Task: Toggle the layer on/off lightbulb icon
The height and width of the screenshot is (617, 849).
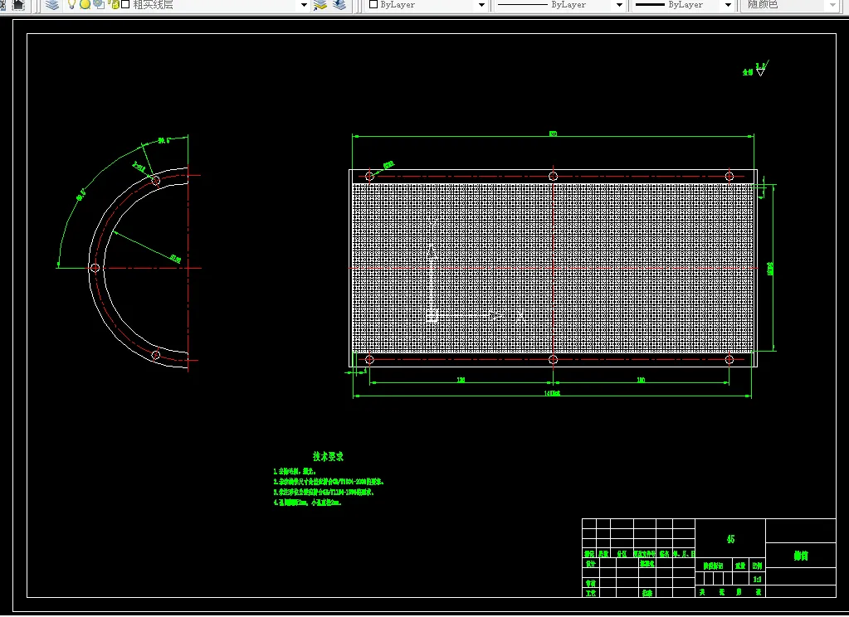Action: pyautogui.click(x=71, y=4)
